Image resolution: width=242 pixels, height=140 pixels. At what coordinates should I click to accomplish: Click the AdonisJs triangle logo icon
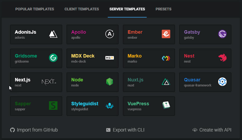pyautogui.click(x=53, y=34)
